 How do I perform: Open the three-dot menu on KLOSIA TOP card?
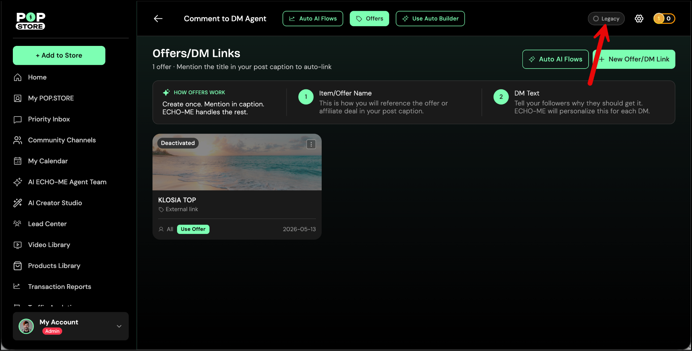click(311, 144)
